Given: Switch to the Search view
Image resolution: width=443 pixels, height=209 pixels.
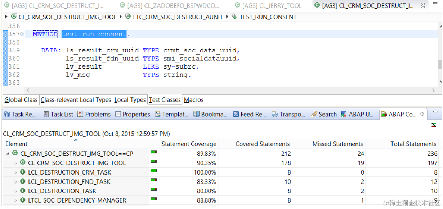Looking at the screenshot, I should (x=324, y=114).
